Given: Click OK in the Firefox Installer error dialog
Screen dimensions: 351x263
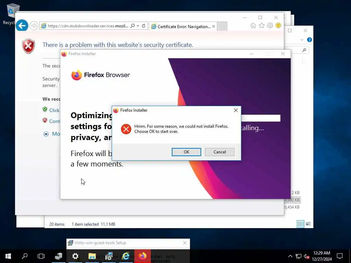Looking at the screenshot, I should (186, 152).
